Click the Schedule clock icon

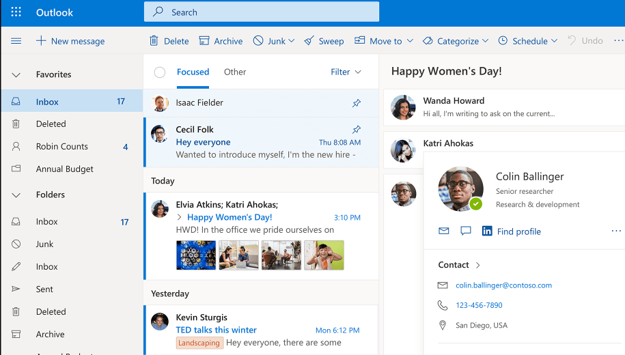[503, 41]
